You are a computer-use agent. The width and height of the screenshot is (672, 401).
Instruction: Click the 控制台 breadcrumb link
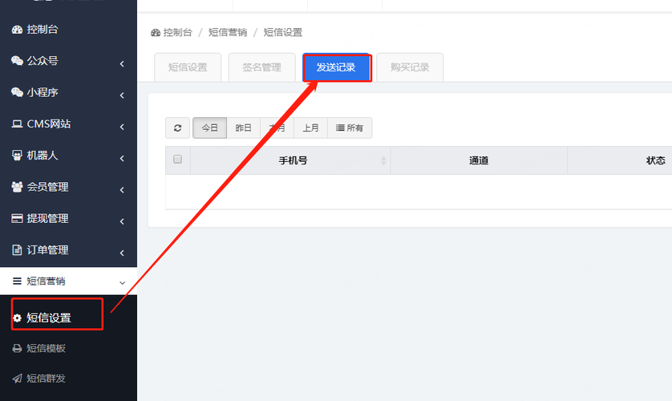click(x=177, y=33)
